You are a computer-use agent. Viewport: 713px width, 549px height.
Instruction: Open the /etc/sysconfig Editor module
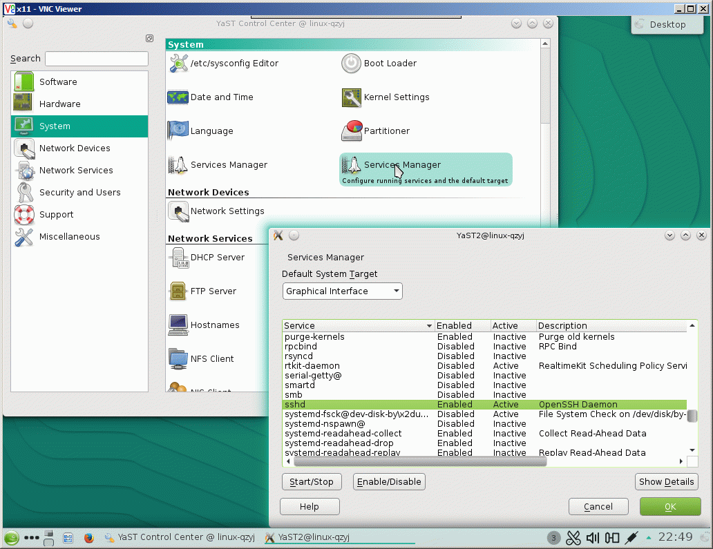[224, 63]
